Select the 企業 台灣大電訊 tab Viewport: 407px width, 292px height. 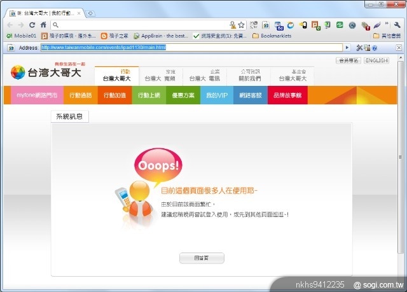(205, 76)
